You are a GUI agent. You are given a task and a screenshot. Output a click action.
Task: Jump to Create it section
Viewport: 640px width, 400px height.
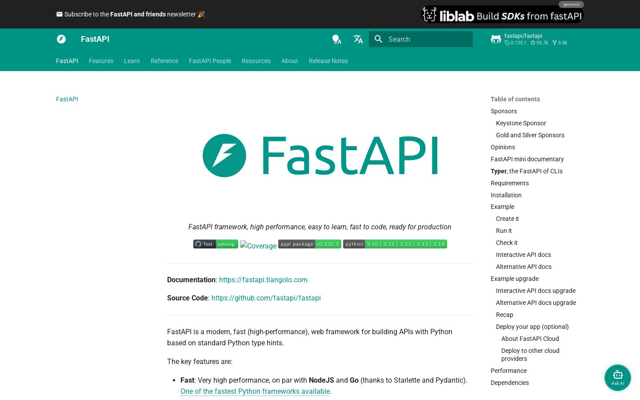(508, 219)
